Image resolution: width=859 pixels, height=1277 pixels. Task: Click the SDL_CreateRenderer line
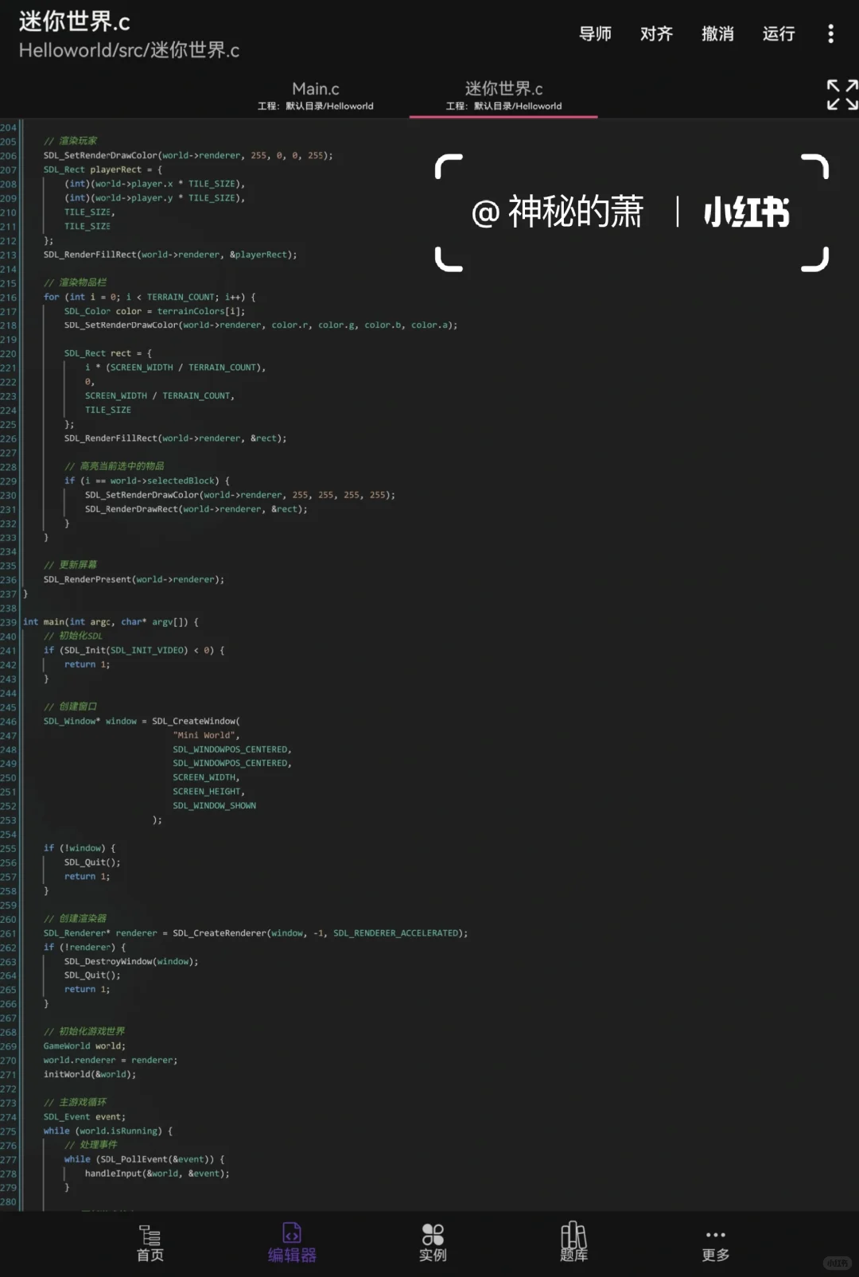tap(255, 933)
